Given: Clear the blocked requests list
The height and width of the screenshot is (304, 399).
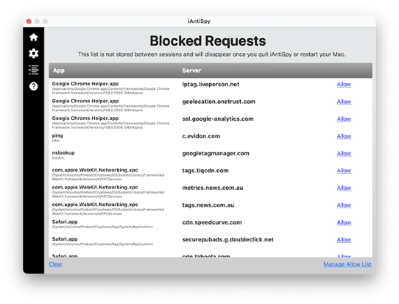Looking at the screenshot, I should tap(56, 264).
